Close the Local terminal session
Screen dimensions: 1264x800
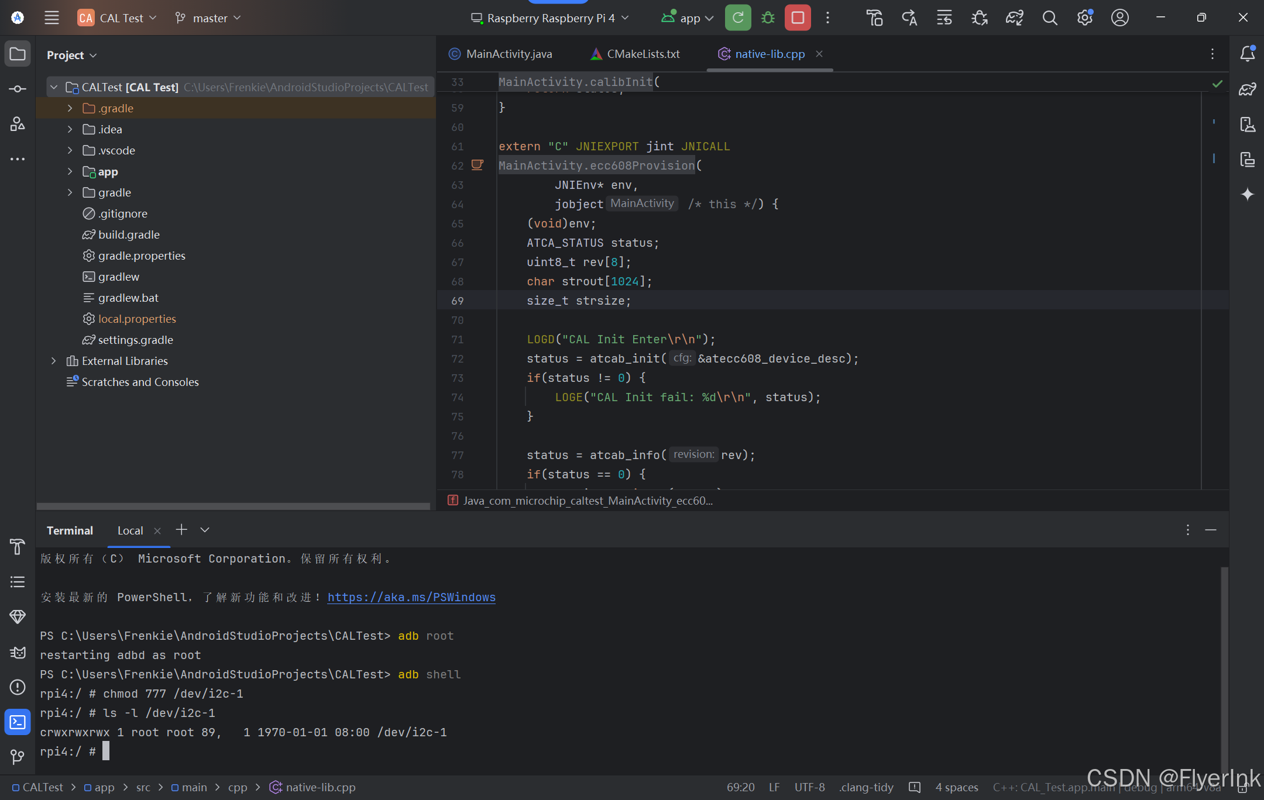click(x=157, y=530)
